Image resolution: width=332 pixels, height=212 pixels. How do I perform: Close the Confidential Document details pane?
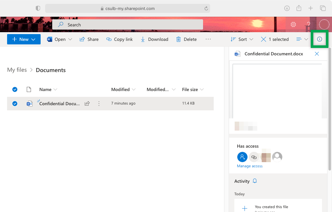point(317,54)
